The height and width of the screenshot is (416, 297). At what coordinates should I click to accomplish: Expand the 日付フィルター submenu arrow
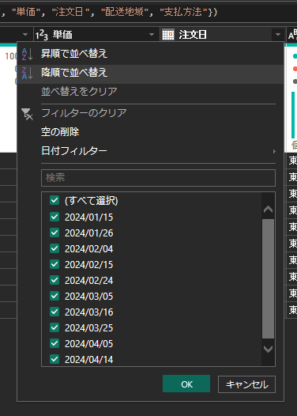[274, 152]
